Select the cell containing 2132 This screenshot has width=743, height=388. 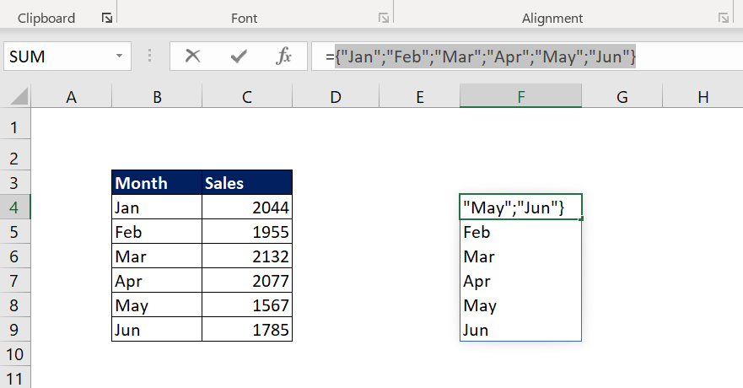[247, 256]
